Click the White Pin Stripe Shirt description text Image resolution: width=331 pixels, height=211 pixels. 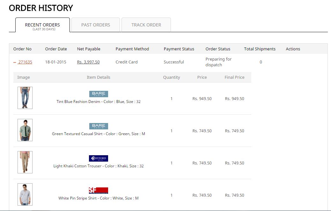99,198
